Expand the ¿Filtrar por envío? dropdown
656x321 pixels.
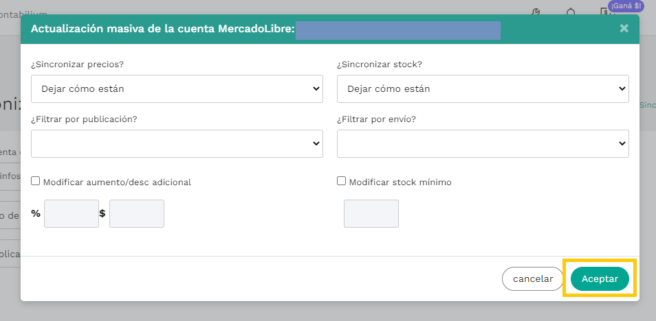[x=483, y=143]
